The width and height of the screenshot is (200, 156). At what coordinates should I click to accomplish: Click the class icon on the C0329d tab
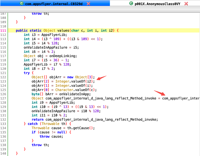[x=22, y=3]
